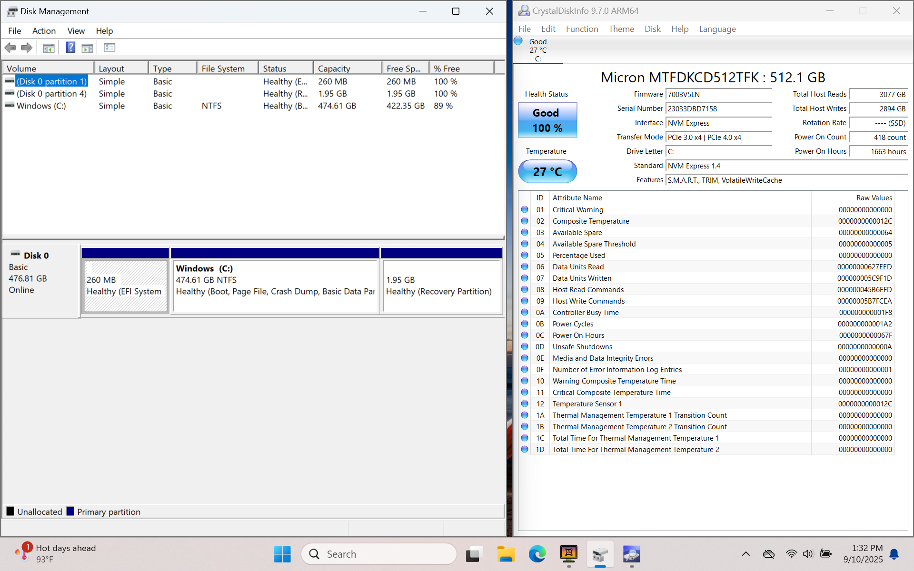Open the Theme menu in CrystalDiskInfo
914x571 pixels.
point(621,29)
